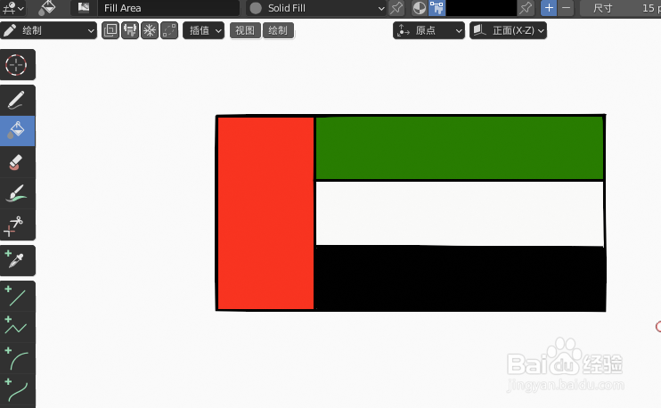Select the Tint brush tool
This screenshot has height=408, width=661.
tap(17, 193)
